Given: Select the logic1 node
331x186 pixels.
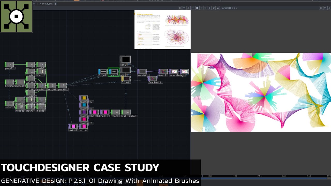Looking at the screenshot, I should point(31,72).
